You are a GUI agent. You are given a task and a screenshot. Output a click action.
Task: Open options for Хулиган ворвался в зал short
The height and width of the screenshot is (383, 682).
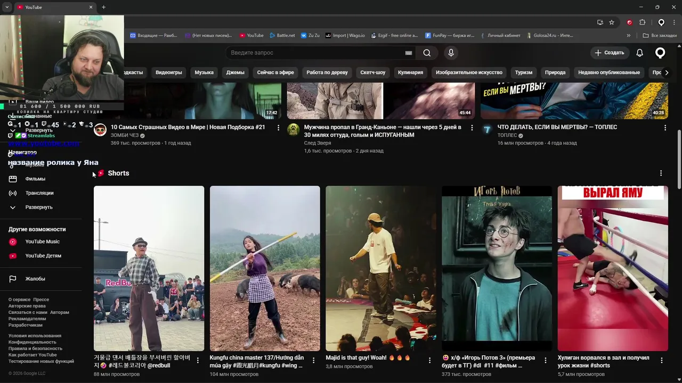pyautogui.click(x=661, y=360)
